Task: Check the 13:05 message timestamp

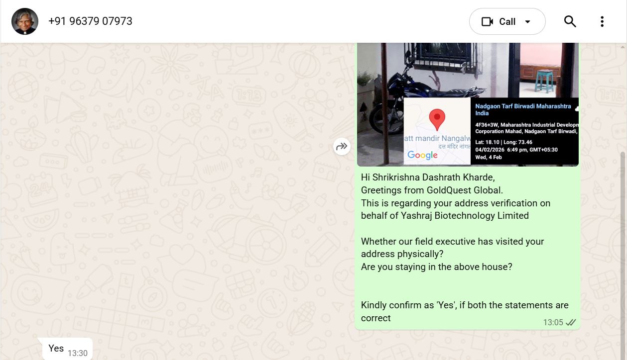Action: coord(553,322)
